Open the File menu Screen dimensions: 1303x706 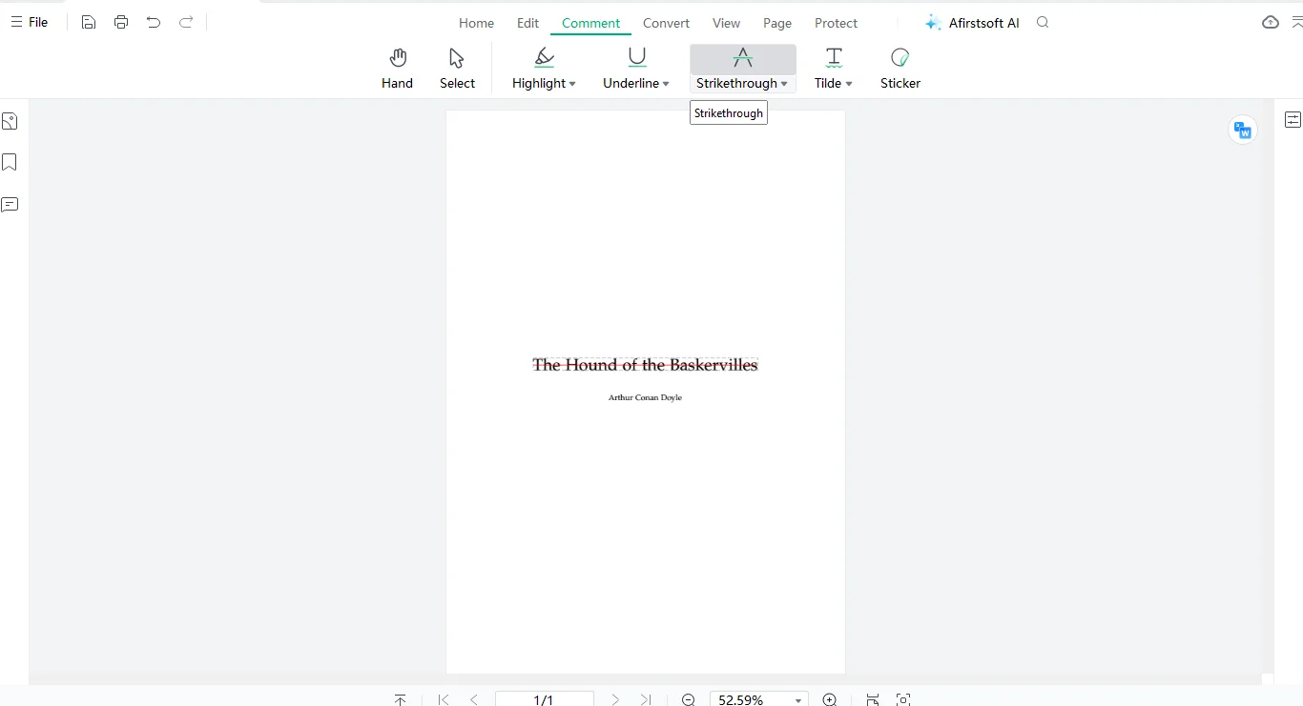coord(29,22)
